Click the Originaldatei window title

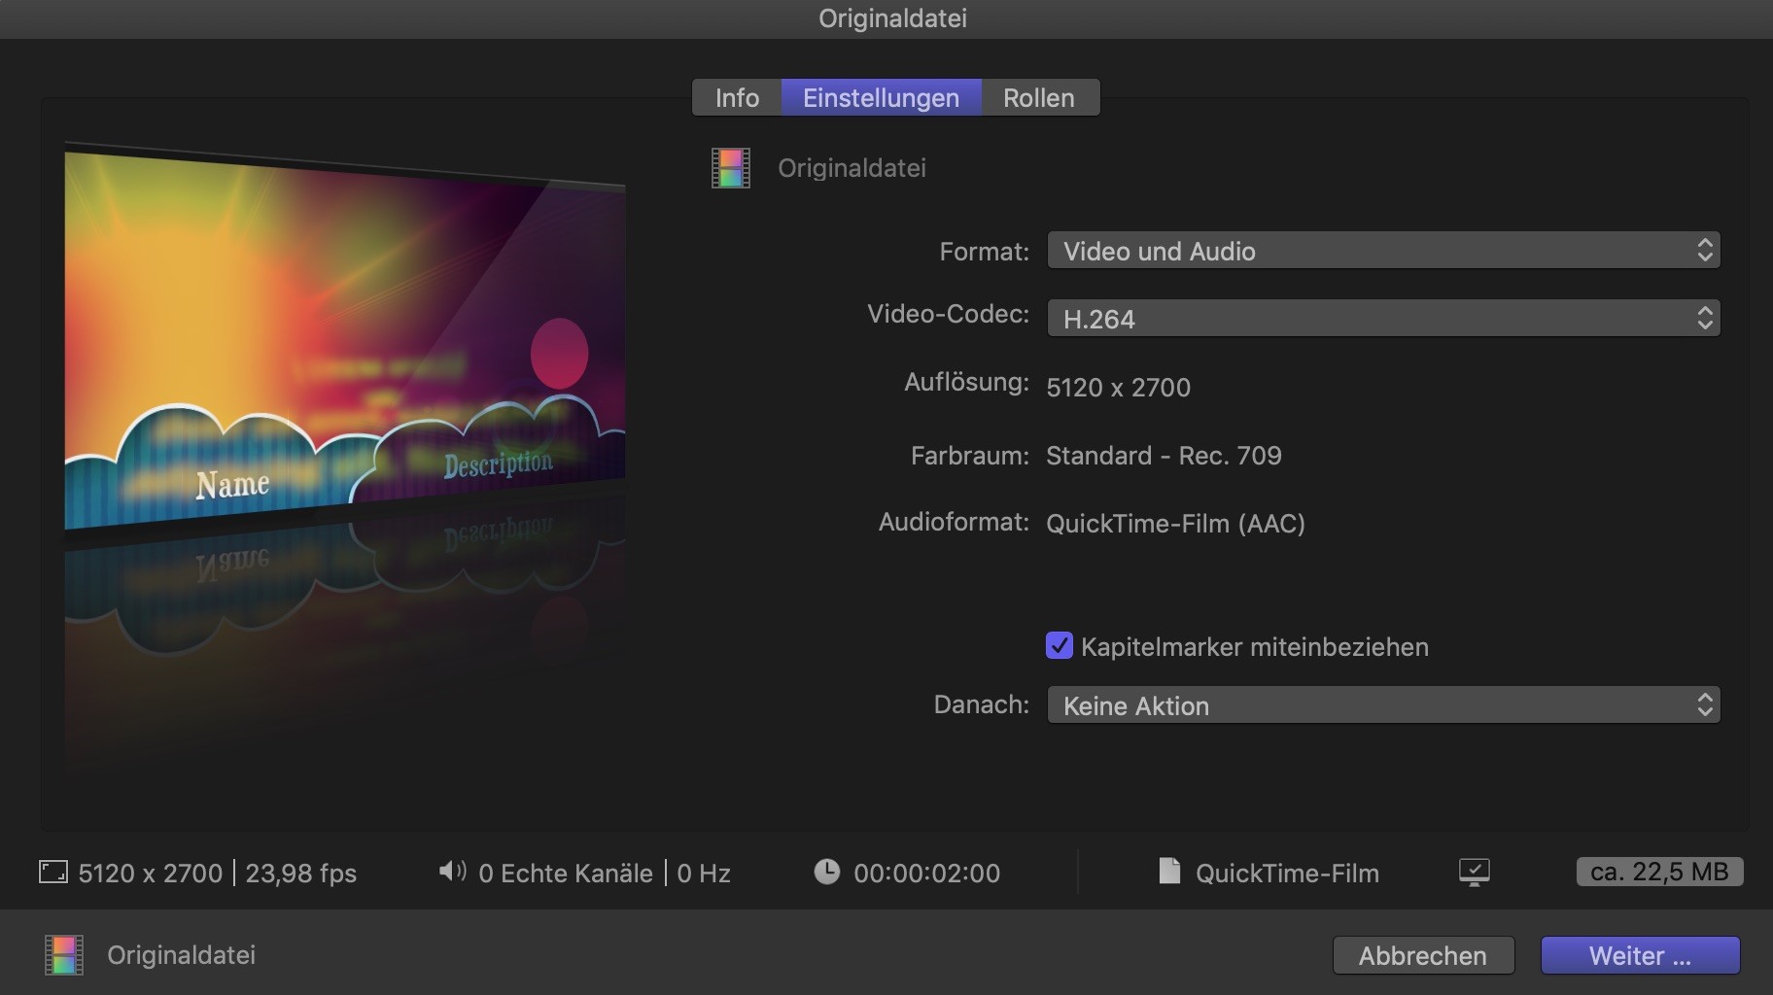[x=892, y=18]
